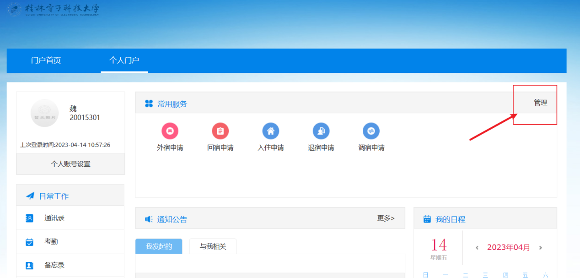Go to next month in calendar

click(x=540, y=248)
